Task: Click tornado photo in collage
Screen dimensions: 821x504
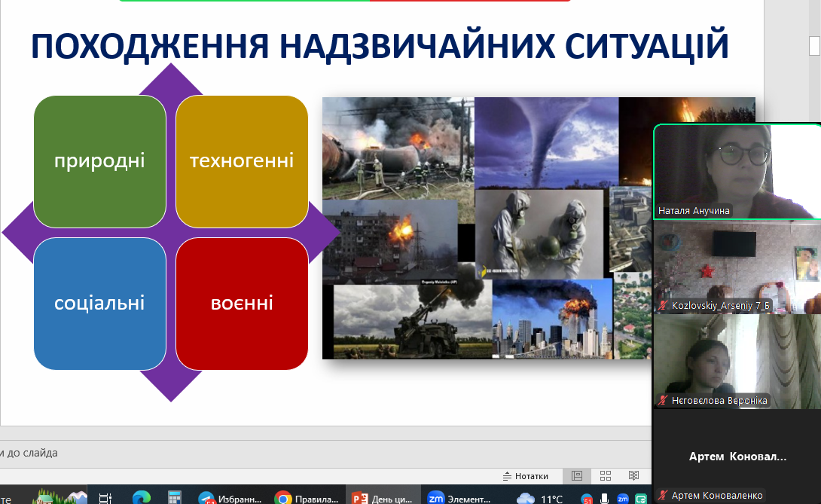Action: point(546,142)
